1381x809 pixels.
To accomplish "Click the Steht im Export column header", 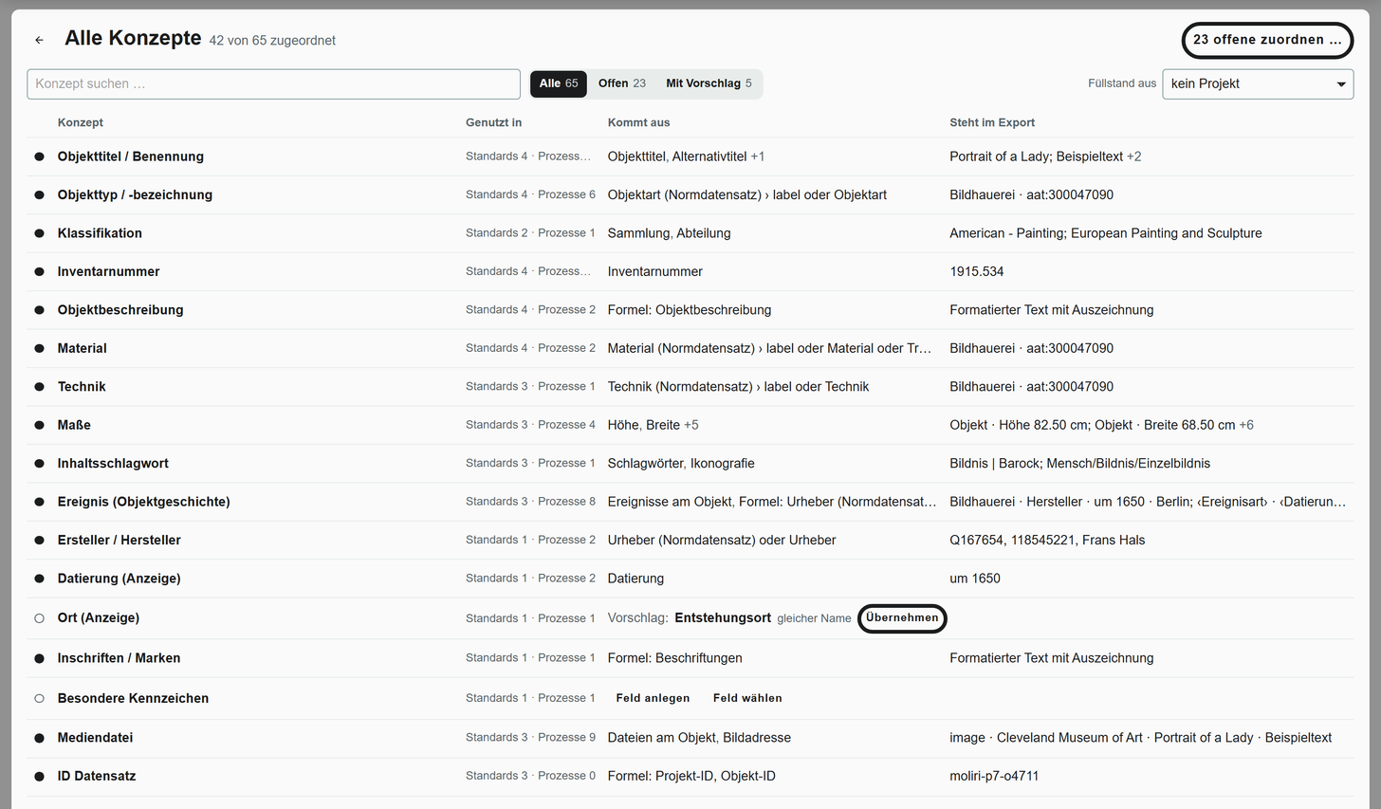I will pos(992,122).
